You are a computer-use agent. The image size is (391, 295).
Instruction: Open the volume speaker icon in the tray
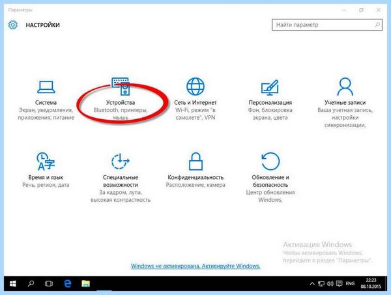pos(330,283)
